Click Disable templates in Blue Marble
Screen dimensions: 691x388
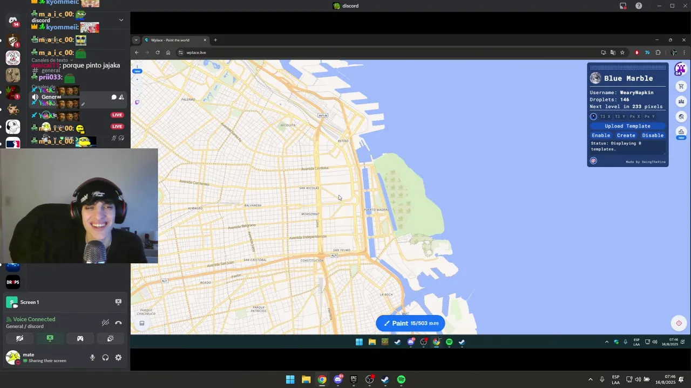pos(653,135)
